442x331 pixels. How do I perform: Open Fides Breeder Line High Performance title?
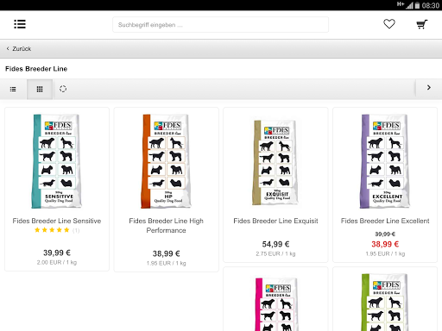(166, 226)
